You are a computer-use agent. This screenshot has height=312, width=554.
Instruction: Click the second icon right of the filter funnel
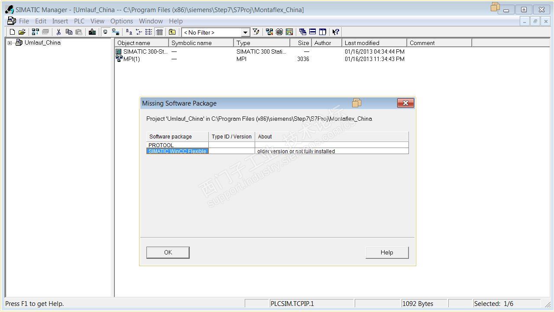[279, 32]
